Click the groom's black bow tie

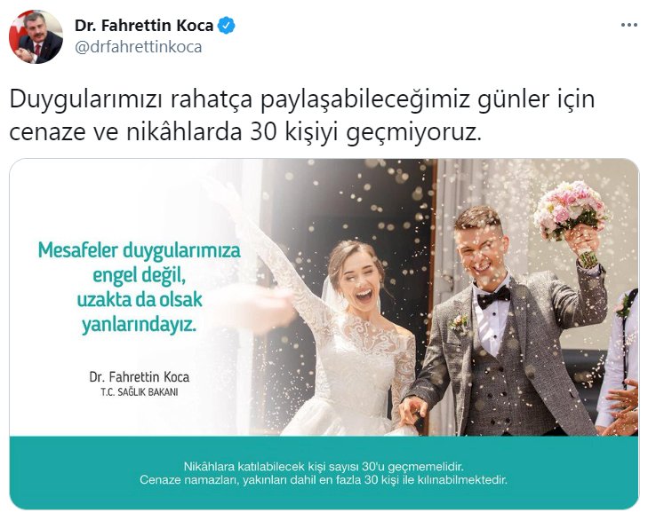tap(493, 296)
